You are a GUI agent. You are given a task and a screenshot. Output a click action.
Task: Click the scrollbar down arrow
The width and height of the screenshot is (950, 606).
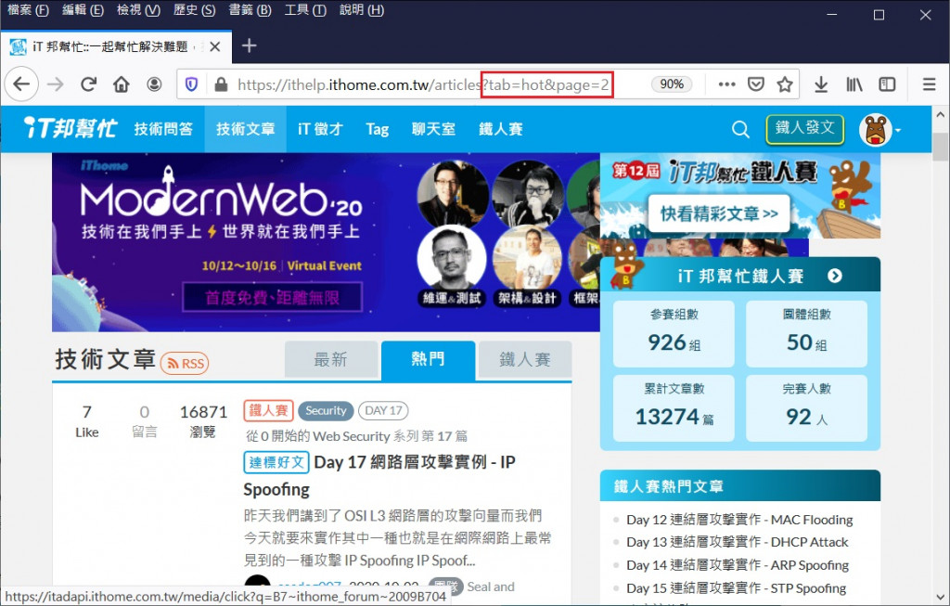[x=941, y=597]
